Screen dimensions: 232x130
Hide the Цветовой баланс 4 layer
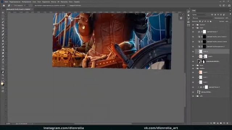pyautogui.click(x=193, y=87)
